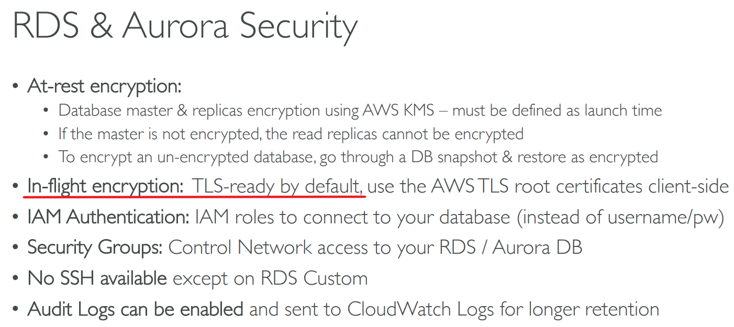The image size is (734, 327).
Task: Click "must be defined as launch time" text
Action: point(557,110)
